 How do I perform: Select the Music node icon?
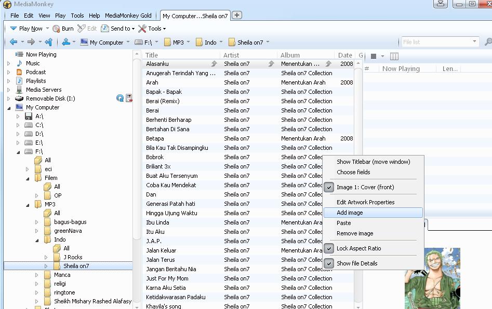tap(19, 63)
